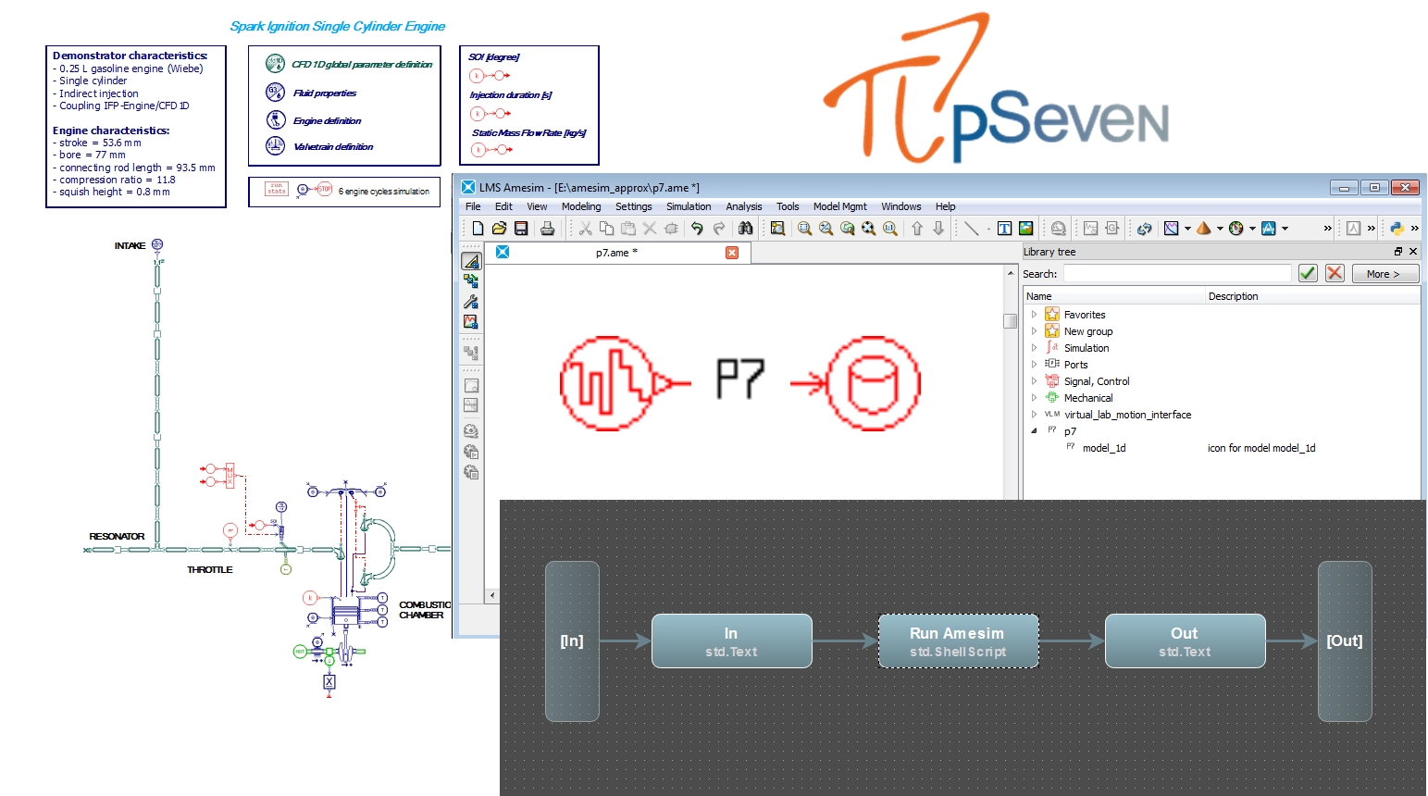Select the In std.Text block
Image resolution: width=1428 pixels, height=796 pixels.
pyautogui.click(x=731, y=641)
